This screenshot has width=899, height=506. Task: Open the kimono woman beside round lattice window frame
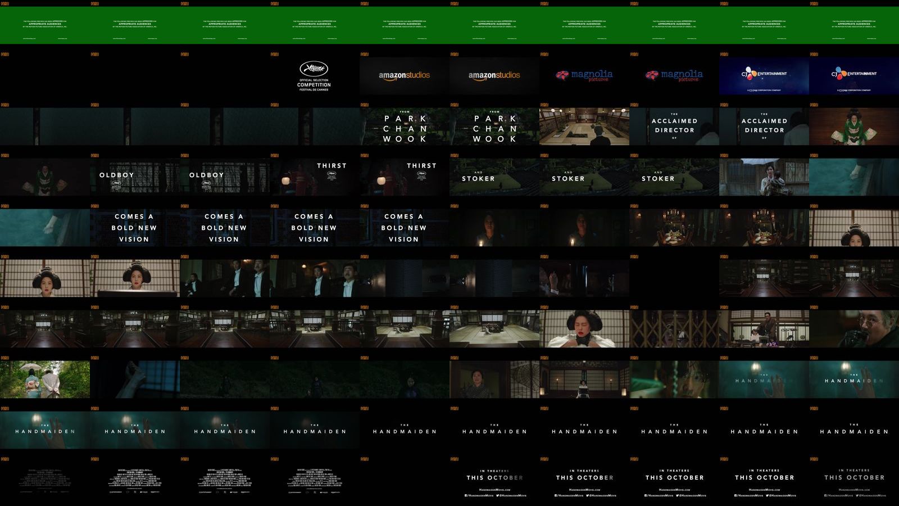[x=494, y=379]
